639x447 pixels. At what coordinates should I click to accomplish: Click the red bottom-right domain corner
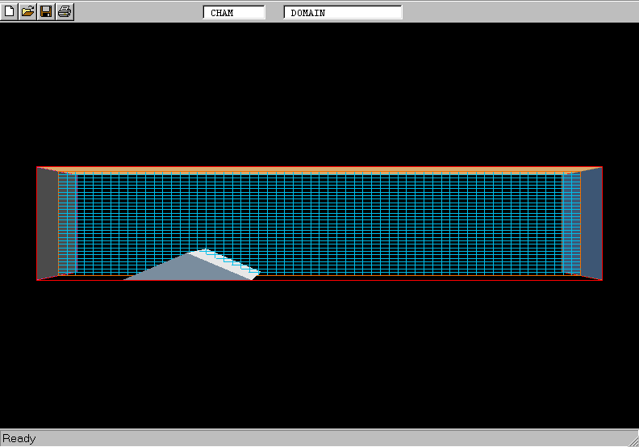tap(601, 279)
